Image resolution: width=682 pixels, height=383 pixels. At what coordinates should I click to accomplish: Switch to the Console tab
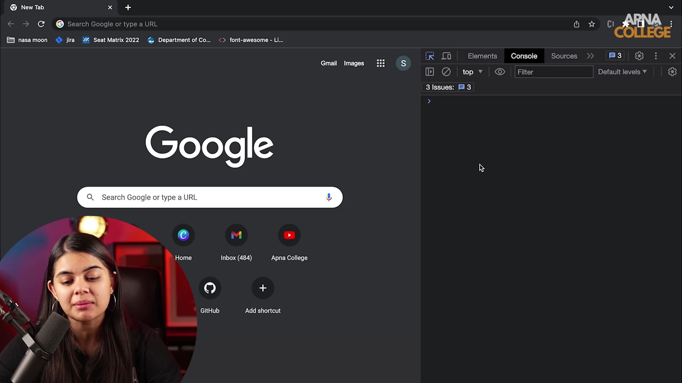[x=524, y=56]
